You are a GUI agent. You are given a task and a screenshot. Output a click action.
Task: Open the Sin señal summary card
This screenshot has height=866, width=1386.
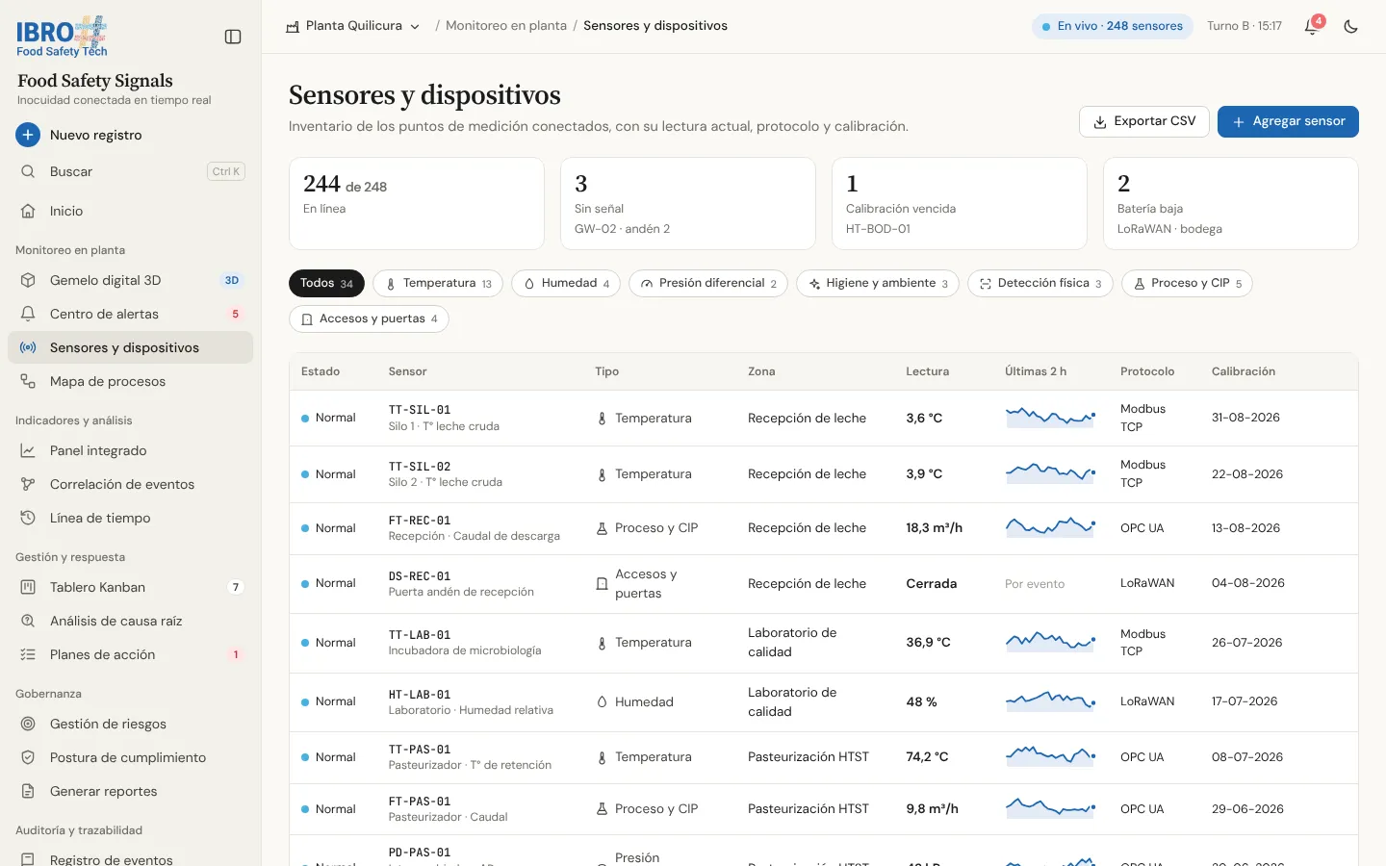point(688,204)
